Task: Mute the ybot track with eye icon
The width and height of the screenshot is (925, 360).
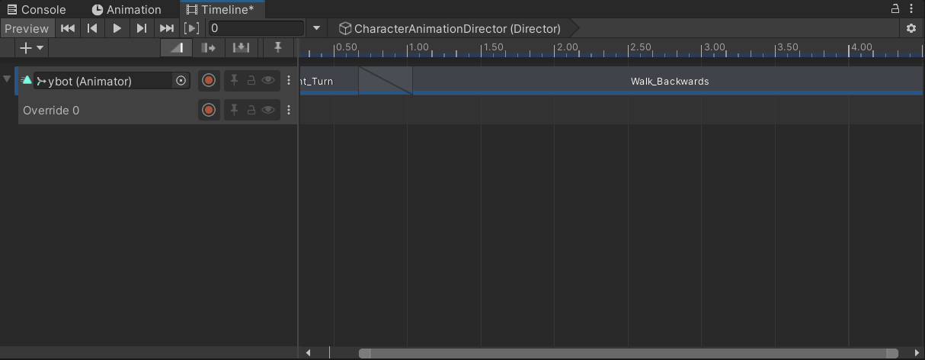Action: click(x=268, y=80)
